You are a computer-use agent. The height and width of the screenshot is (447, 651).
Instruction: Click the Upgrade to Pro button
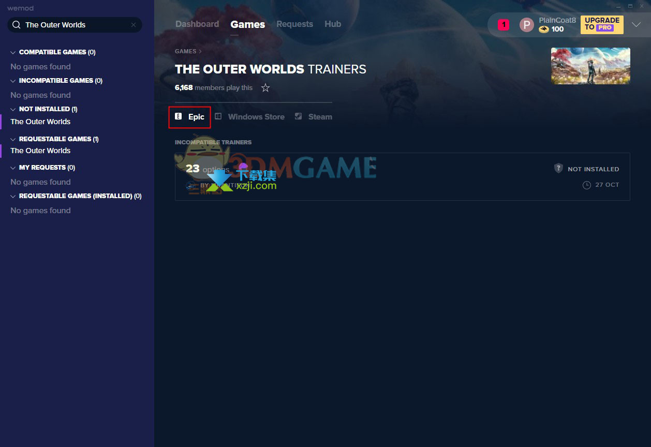coord(602,24)
